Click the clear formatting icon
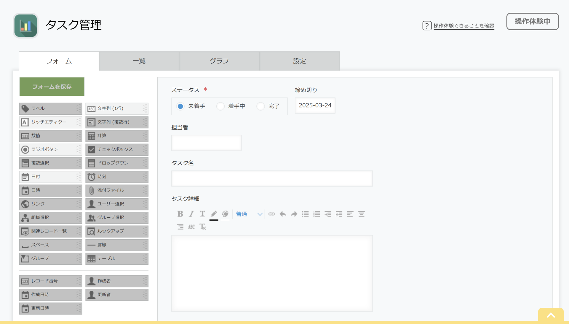 (203, 227)
